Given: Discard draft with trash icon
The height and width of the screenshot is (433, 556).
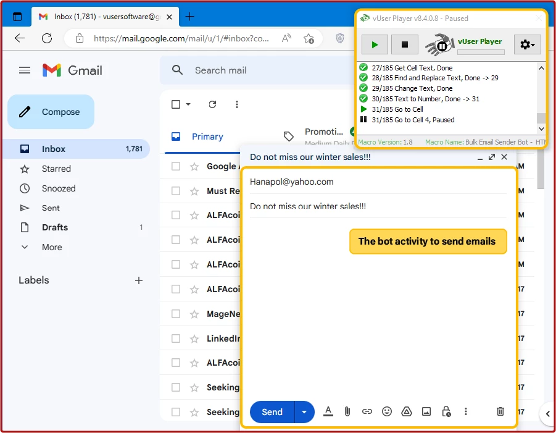Looking at the screenshot, I should click(x=500, y=411).
